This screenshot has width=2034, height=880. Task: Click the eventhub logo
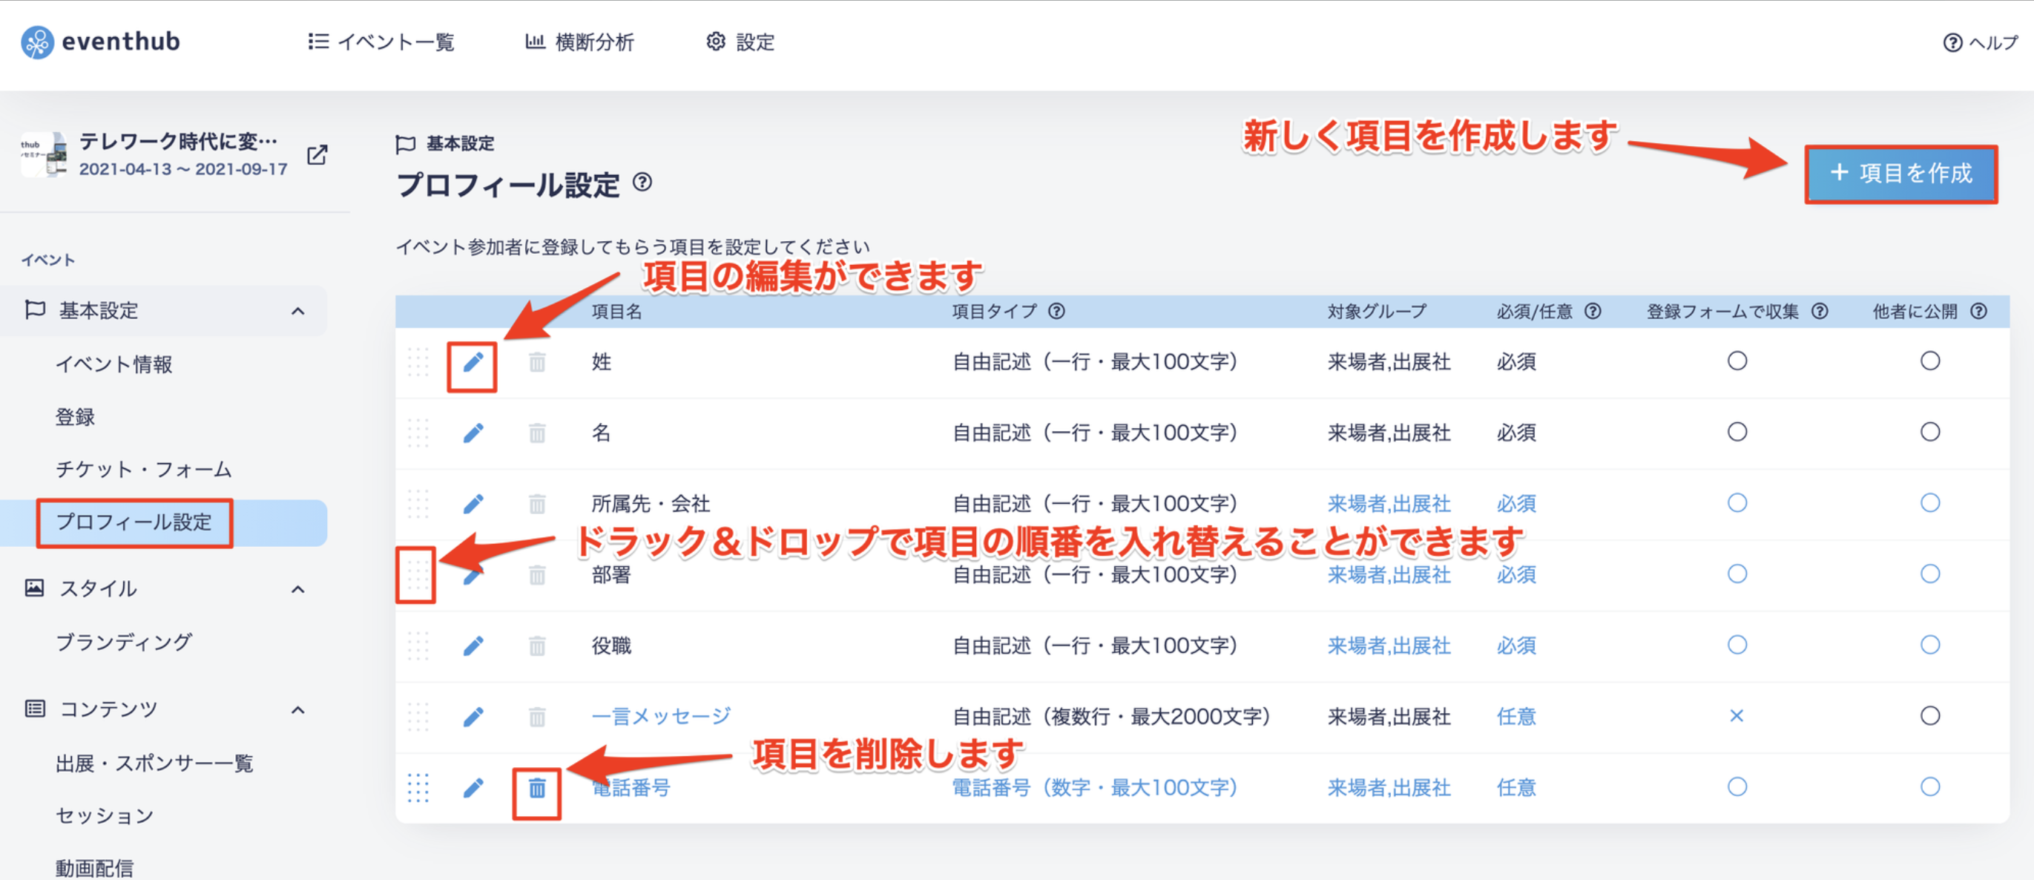click(100, 41)
